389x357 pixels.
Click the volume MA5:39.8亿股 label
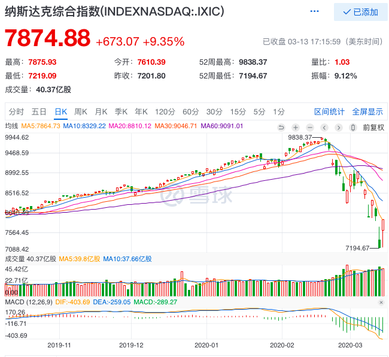pyautogui.click(x=80, y=259)
